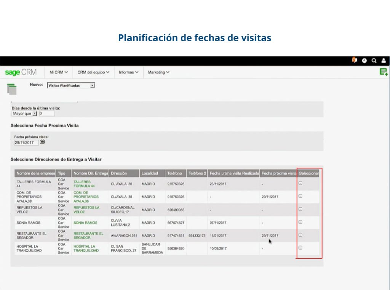Open the search with the magnifier icon
Viewport: 390px width, 290px height.
coord(374,61)
